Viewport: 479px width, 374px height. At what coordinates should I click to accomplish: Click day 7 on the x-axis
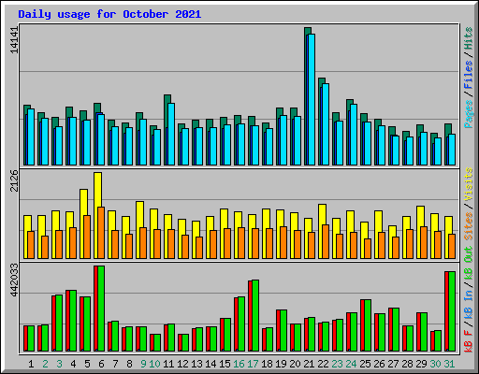[x=115, y=364]
